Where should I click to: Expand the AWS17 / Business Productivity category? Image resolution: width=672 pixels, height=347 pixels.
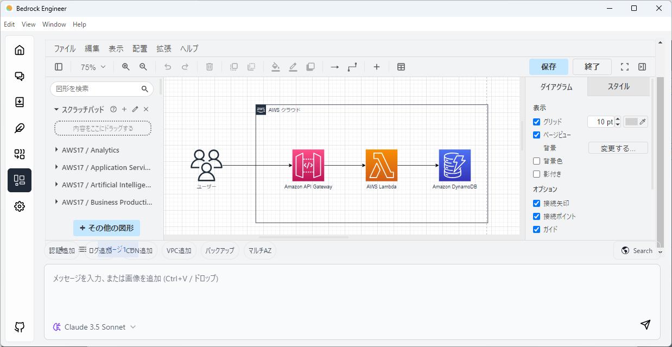point(104,202)
